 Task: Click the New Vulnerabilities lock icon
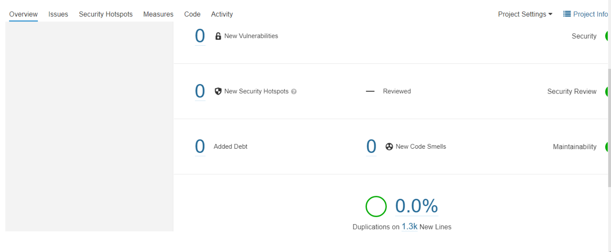tap(218, 36)
